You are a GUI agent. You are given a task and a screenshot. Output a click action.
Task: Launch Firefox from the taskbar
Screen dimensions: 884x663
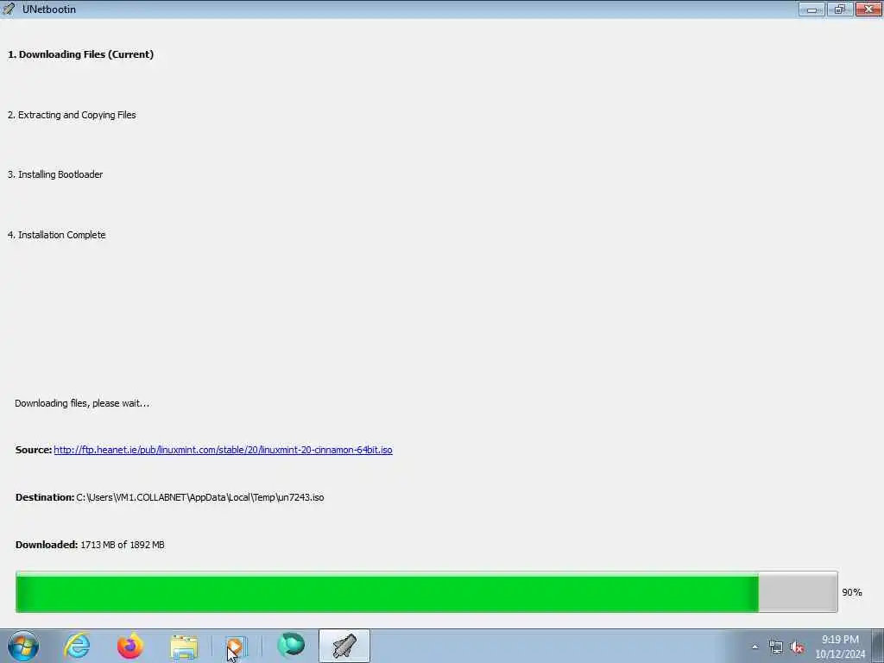coord(129,646)
